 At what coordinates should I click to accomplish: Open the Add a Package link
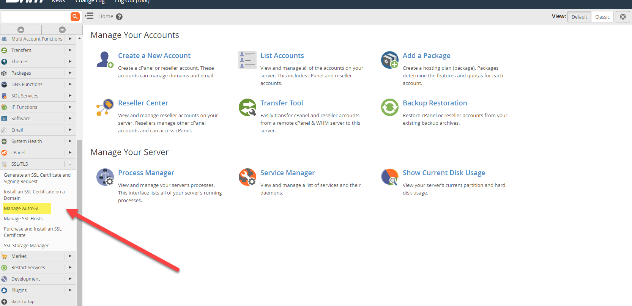pyautogui.click(x=426, y=56)
